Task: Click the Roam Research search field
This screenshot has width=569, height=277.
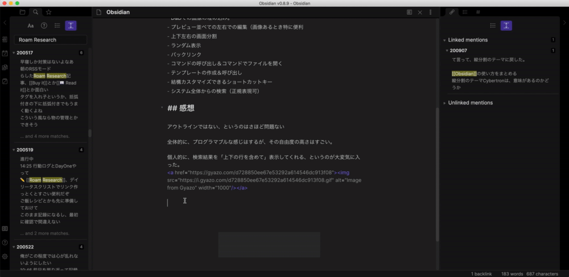Action: (51, 40)
